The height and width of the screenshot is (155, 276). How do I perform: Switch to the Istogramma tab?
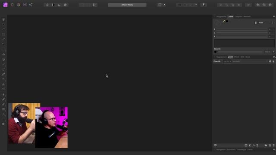click(221, 17)
